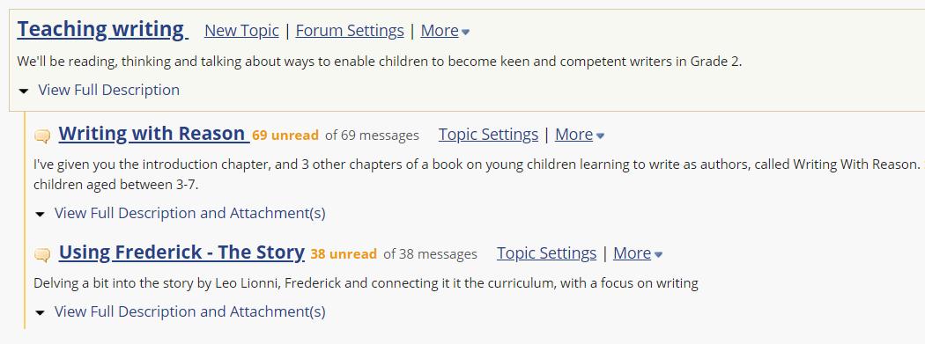The height and width of the screenshot is (344, 925).
Task: Open the More menu for Using Frederick topic
Action: pyautogui.click(x=633, y=253)
